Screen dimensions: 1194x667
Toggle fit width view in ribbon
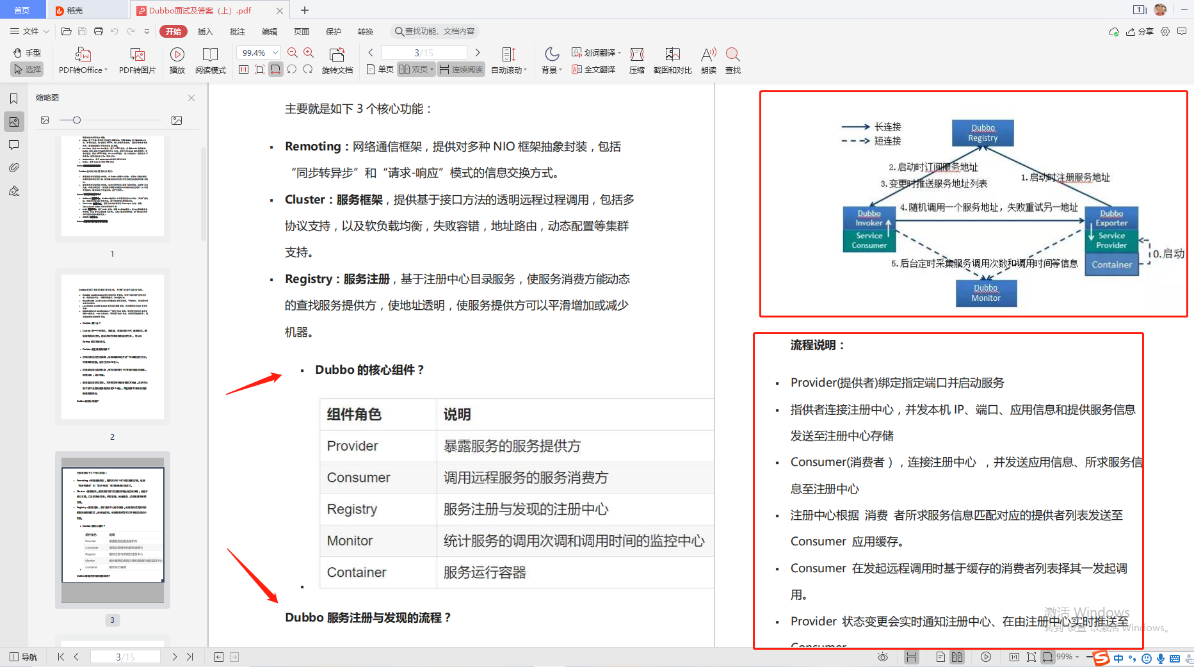pyautogui.click(x=276, y=69)
